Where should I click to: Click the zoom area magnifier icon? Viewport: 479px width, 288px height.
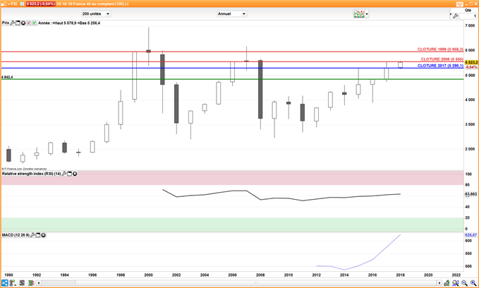pyautogui.click(x=456, y=283)
